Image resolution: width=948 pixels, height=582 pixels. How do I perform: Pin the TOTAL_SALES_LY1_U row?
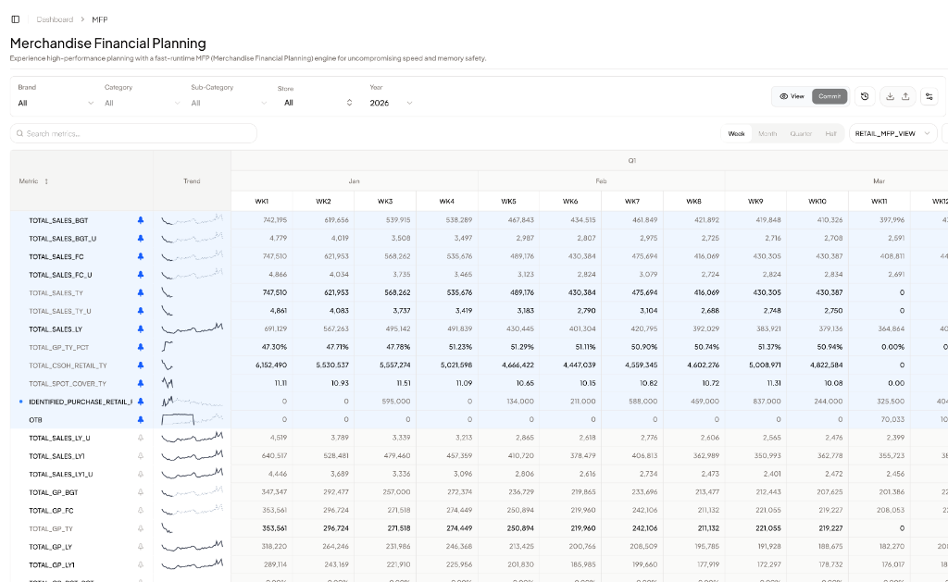[141, 475]
